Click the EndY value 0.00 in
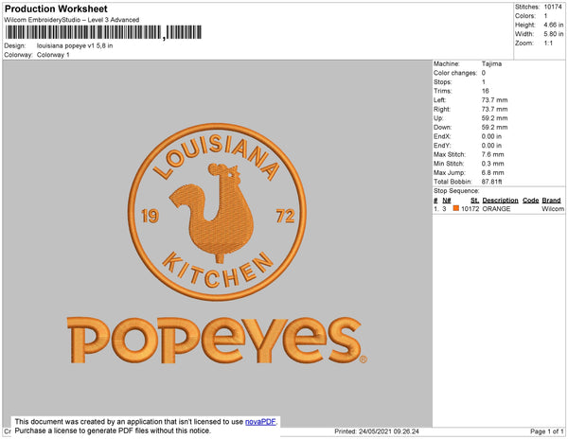 [x=491, y=146]
